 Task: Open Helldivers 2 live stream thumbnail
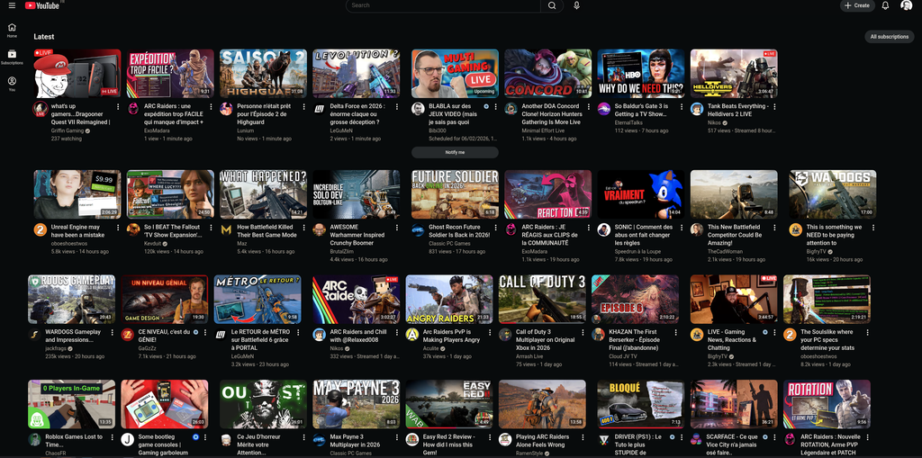click(x=734, y=73)
